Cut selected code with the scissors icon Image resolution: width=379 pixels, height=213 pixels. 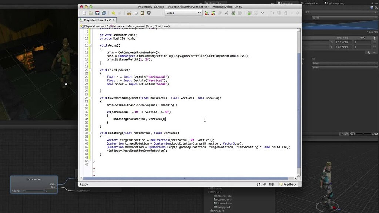[129, 12]
